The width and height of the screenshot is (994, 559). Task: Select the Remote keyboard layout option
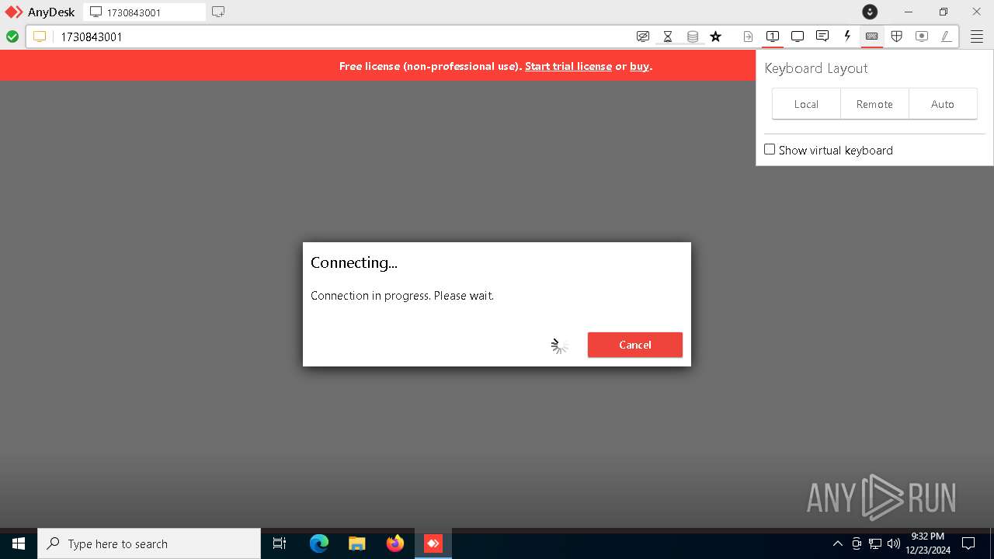click(x=874, y=104)
